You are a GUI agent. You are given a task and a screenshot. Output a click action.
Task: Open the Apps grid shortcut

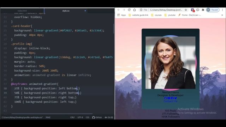point(121,15)
